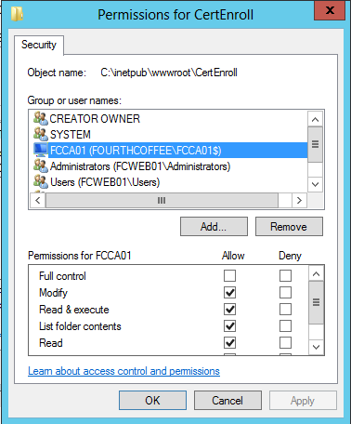Click the folder icon in title bar
This screenshot has width=351, height=424.
click(18, 14)
